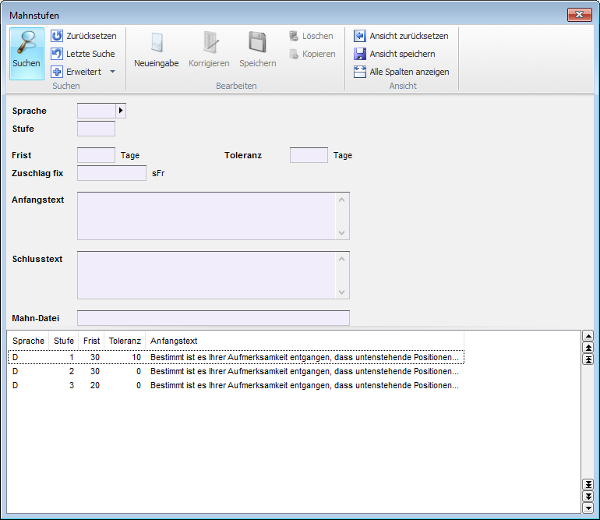Viewport: 600px width, 520px height.
Task: Click the Korrigieren edit icon
Action: [210, 42]
